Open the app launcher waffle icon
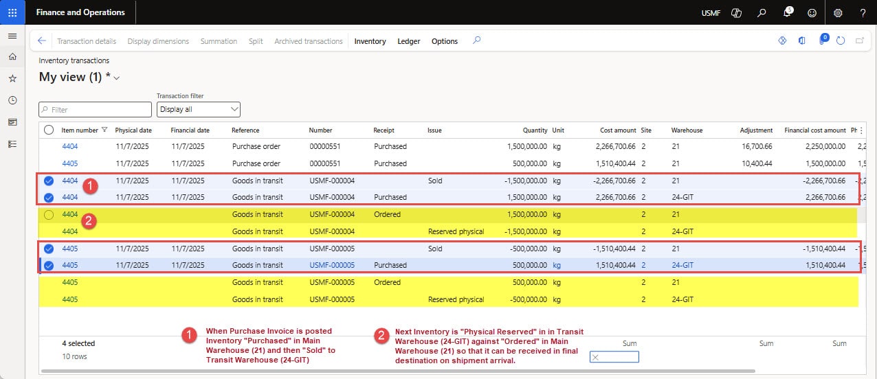 12,12
